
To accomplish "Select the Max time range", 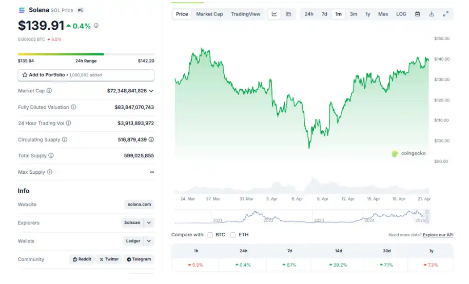I will pos(383,14).
